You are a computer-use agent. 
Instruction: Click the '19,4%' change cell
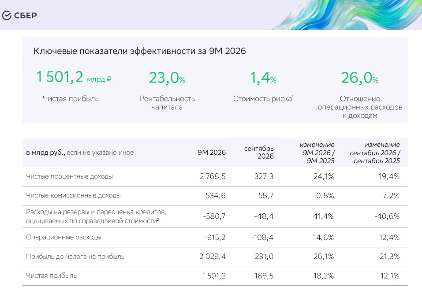(x=389, y=176)
